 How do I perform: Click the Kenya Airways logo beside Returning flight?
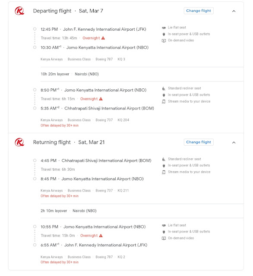click(x=19, y=142)
